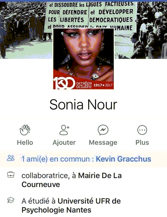The width and height of the screenshot is (167, 217).
Task: Open the three-dot Plus options icon
Action: point(142,130)
